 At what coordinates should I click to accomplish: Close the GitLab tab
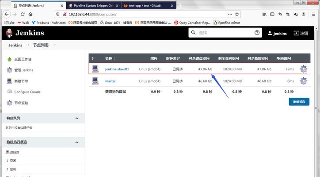(172, 6)
